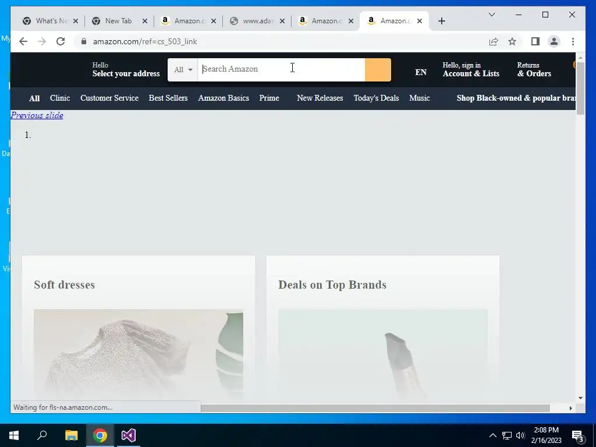This screenshot has height=447, width=596.
Task: Open Windows taskbar search
Action: [x=42, y=435]
